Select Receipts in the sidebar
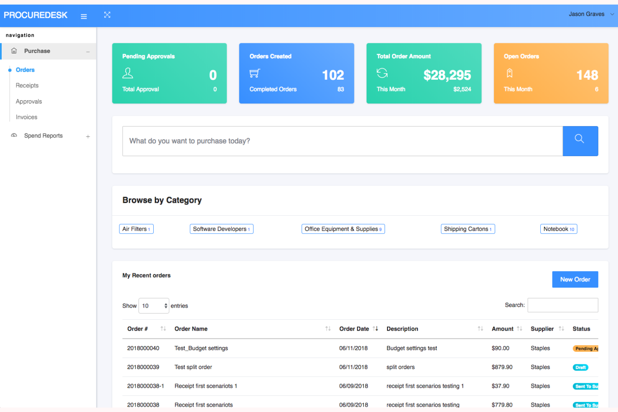The height and width of the screenshot is (412, 618). point(27,85)
